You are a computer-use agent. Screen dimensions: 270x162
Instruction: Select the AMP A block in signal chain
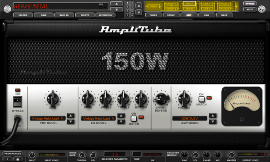click(x=189, y=4)
